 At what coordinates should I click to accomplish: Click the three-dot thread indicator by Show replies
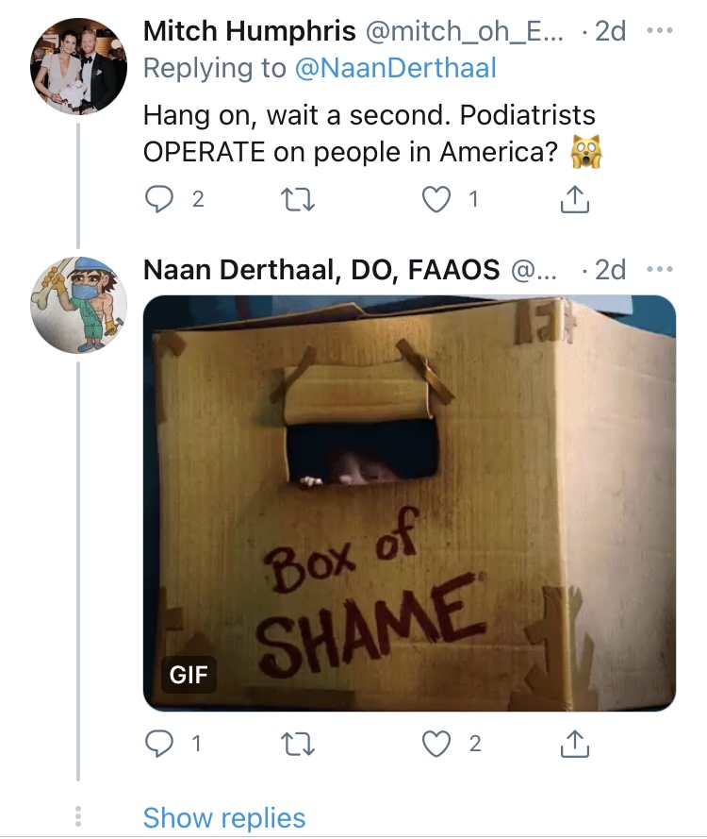(x=78, y=816)
